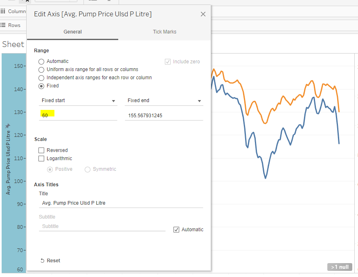358x277 pixels.
Task: Click the pin icon on the axis
Action: [x=8, y=126]
